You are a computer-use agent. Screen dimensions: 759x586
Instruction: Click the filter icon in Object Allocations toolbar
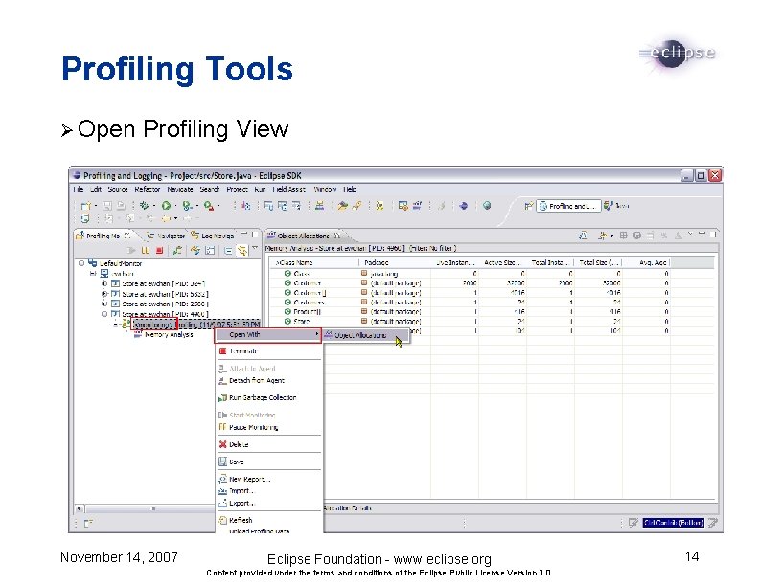pyautogui.click(x=602, y=236)
